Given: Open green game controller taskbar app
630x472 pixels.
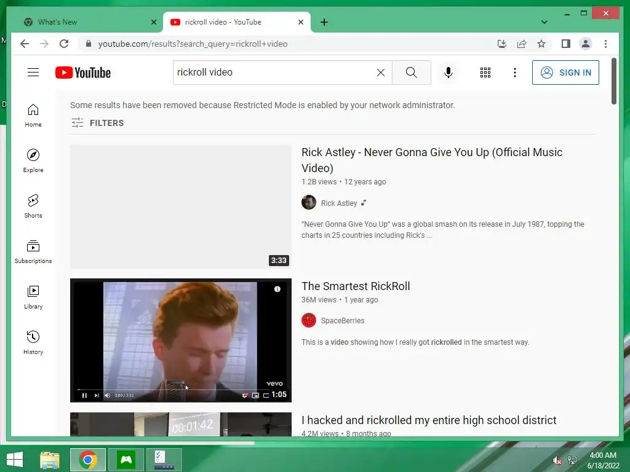Looking at the screenshot, I should (126, 460).
